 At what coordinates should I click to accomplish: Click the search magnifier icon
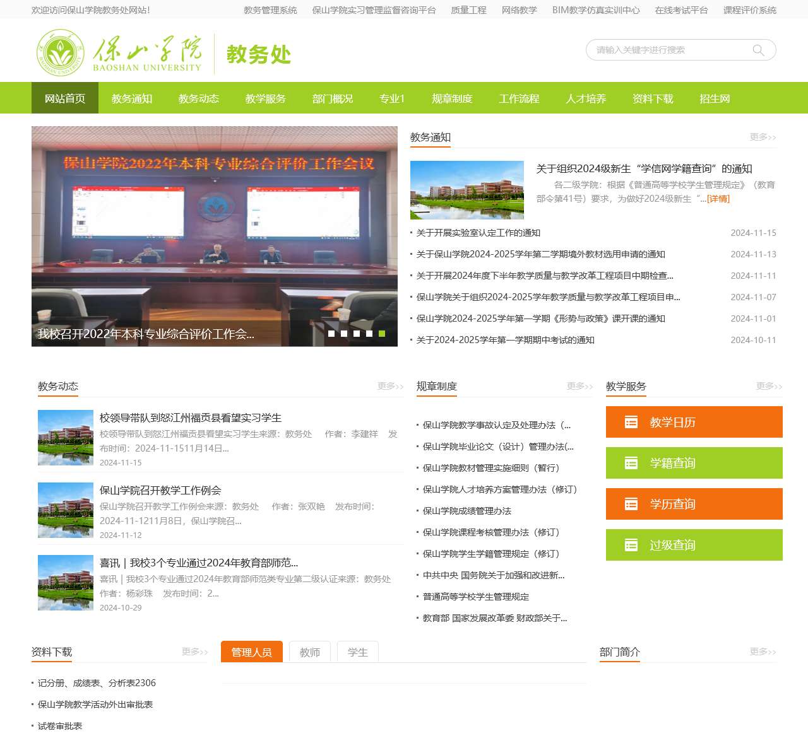tap(757, 50)
